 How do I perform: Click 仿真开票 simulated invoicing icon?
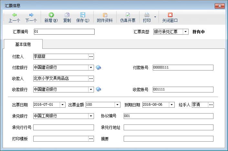coord(128,17)
